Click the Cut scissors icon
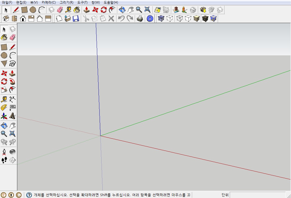This screenshot has width=291, height=198. point(86,18)
